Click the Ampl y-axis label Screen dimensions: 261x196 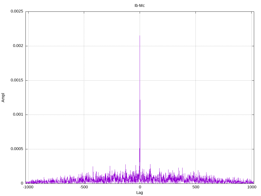tap(3, 98)
